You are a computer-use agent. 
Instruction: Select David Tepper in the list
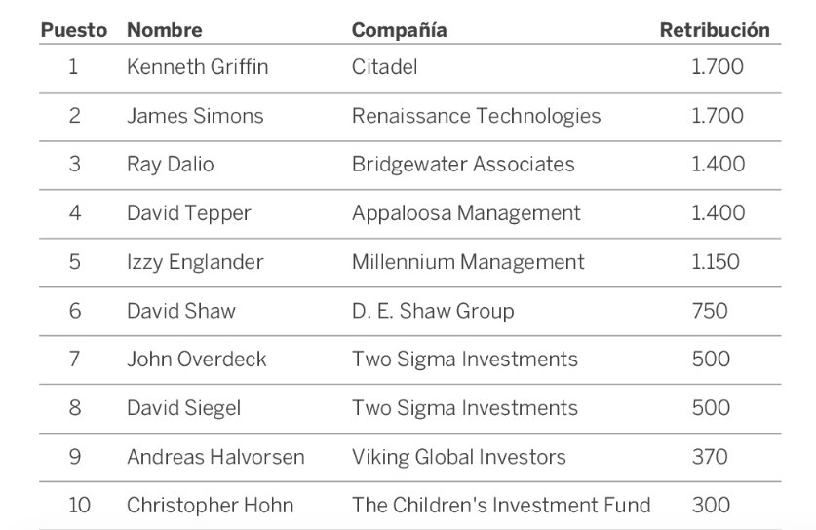pos(188,212)
